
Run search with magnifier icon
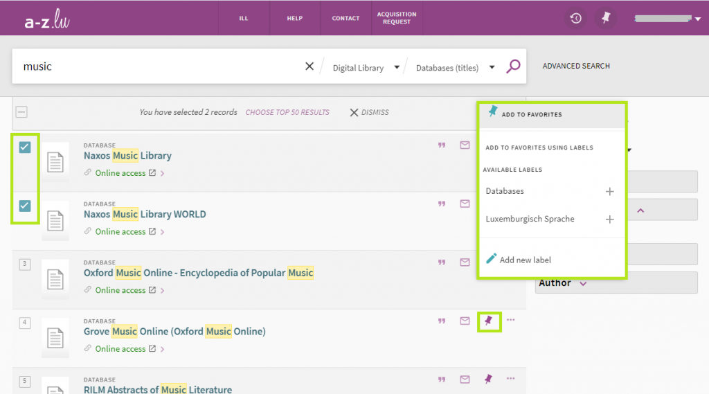click(513, 66)
